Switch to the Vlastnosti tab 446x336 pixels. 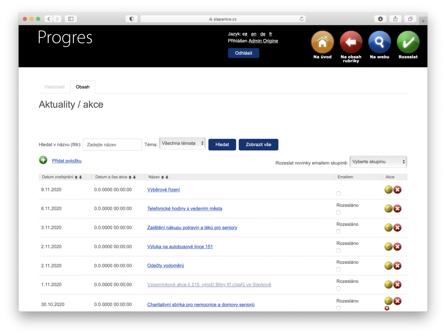(54, 87)
